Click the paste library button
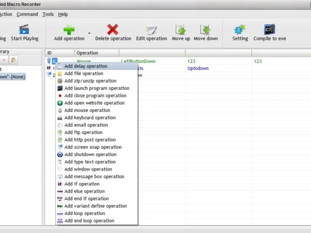 pos(14,60)
